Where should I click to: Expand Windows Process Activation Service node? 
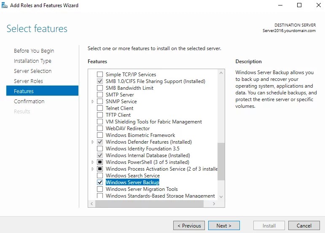pyautogui.click(x=93, y=169)
